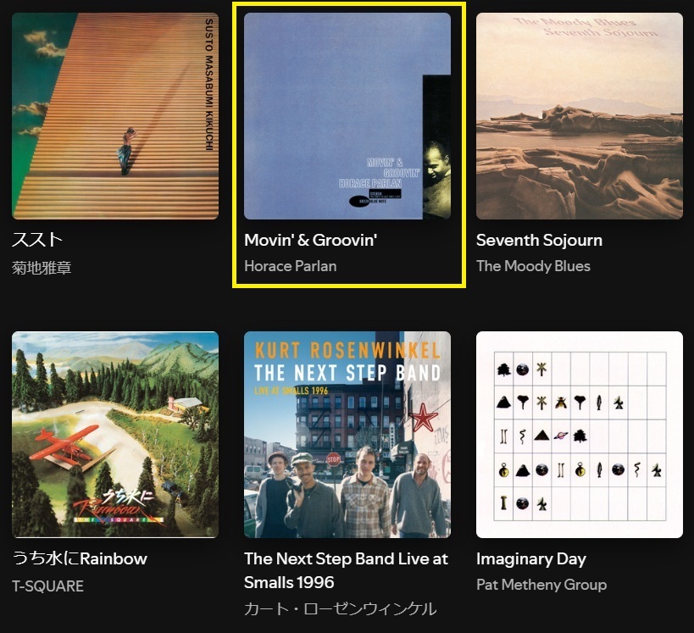Viewport: 694px width, 633px height.
Task: Click the Seventh Sojourn title text
Action: click(x=539, y=240)
